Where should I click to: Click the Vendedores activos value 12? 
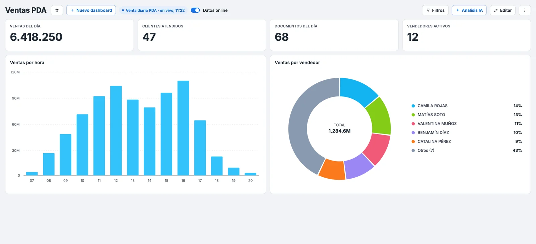[x=413, y=37]
